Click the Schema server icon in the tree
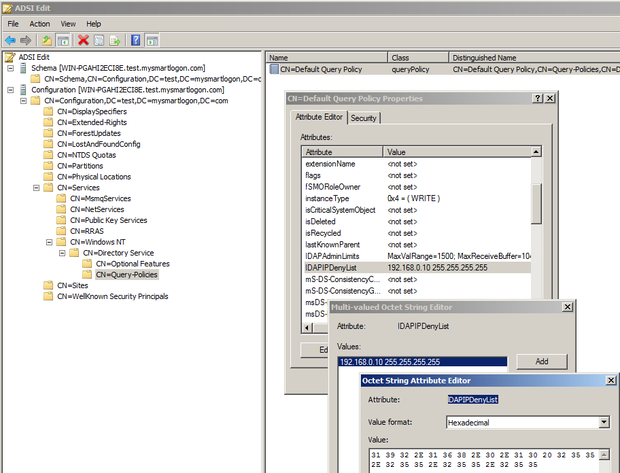This screenshot has height=473, width=620. 23,68
